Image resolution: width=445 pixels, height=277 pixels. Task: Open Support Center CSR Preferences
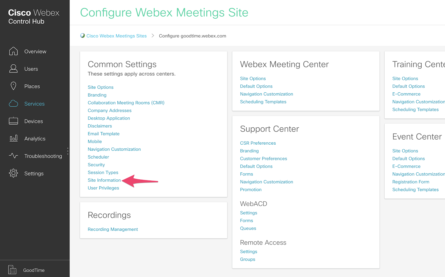[258, 143]
